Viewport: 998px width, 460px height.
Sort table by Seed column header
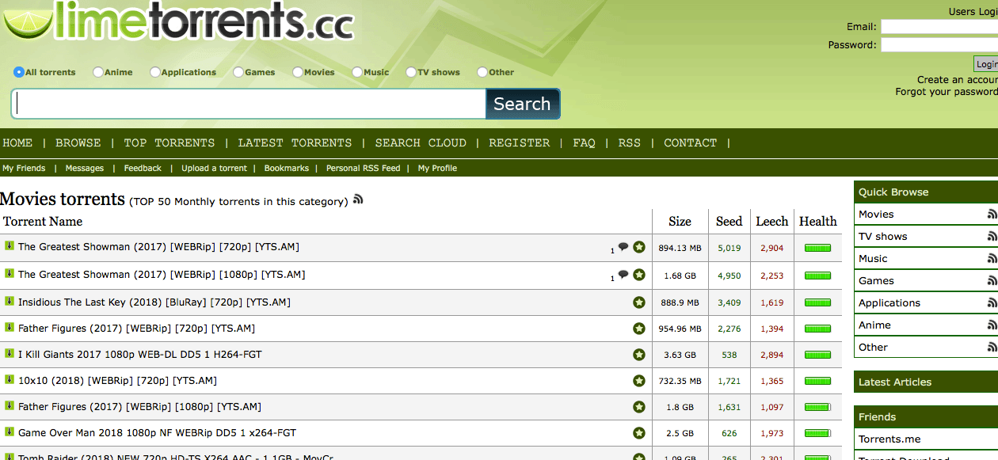pos(729,222)
